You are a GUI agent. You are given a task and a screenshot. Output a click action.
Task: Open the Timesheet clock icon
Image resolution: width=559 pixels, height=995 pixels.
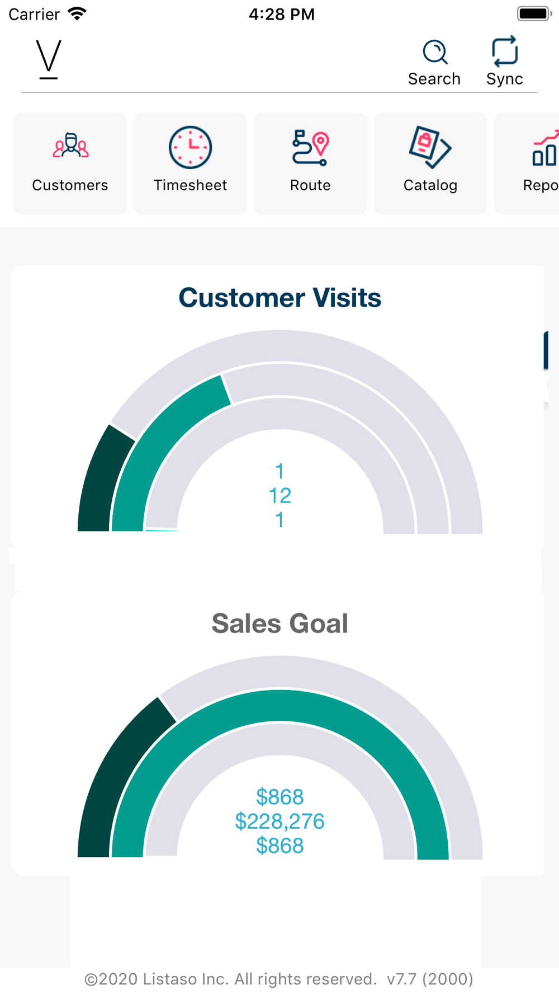[x=190, y=148]
